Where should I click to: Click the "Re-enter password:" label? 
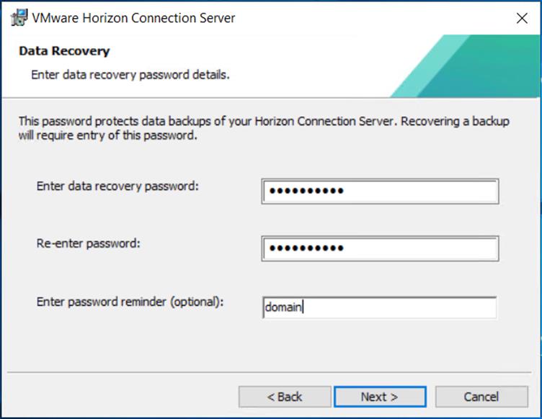88,243
